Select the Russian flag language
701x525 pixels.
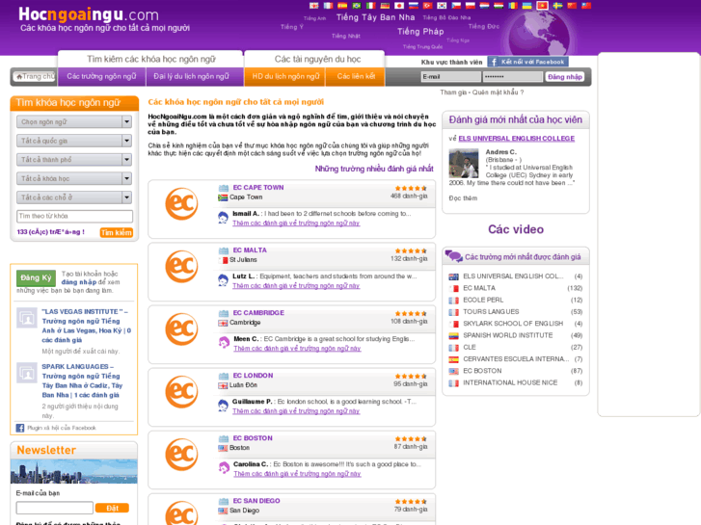[414, 6]
